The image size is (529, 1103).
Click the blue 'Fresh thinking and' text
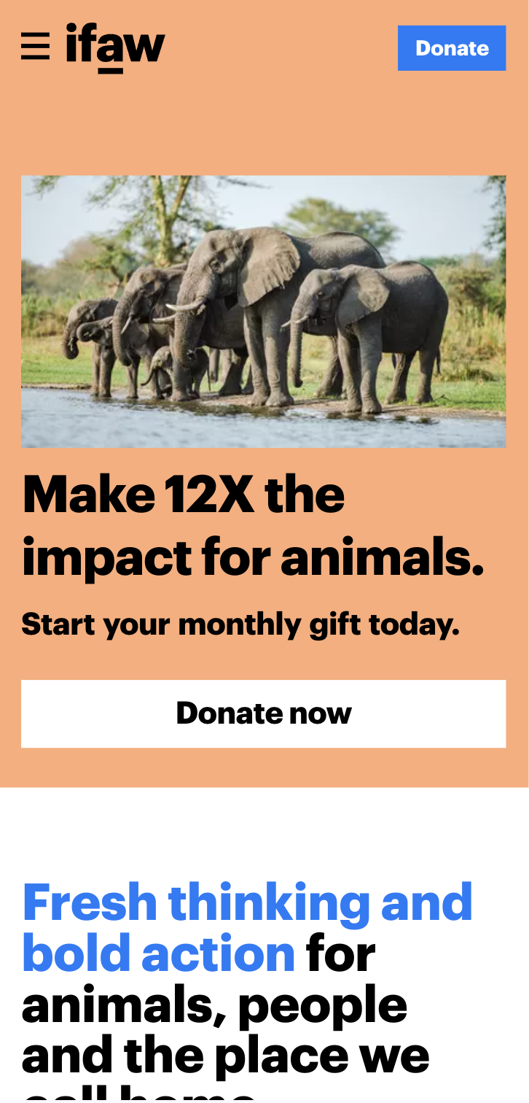pos(248,902)
